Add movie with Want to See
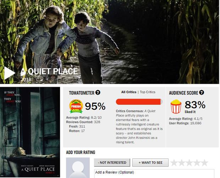The height and width of the screenshot is (178, 220). 150,163
